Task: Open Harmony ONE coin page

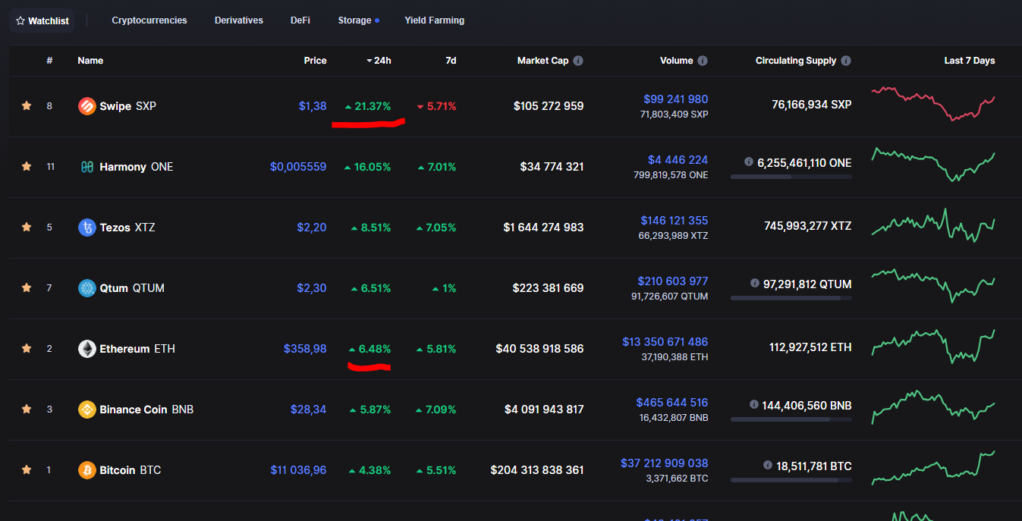Action: [x=137, y=167]
